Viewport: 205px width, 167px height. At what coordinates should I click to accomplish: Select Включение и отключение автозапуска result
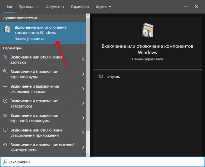point(43,103)
